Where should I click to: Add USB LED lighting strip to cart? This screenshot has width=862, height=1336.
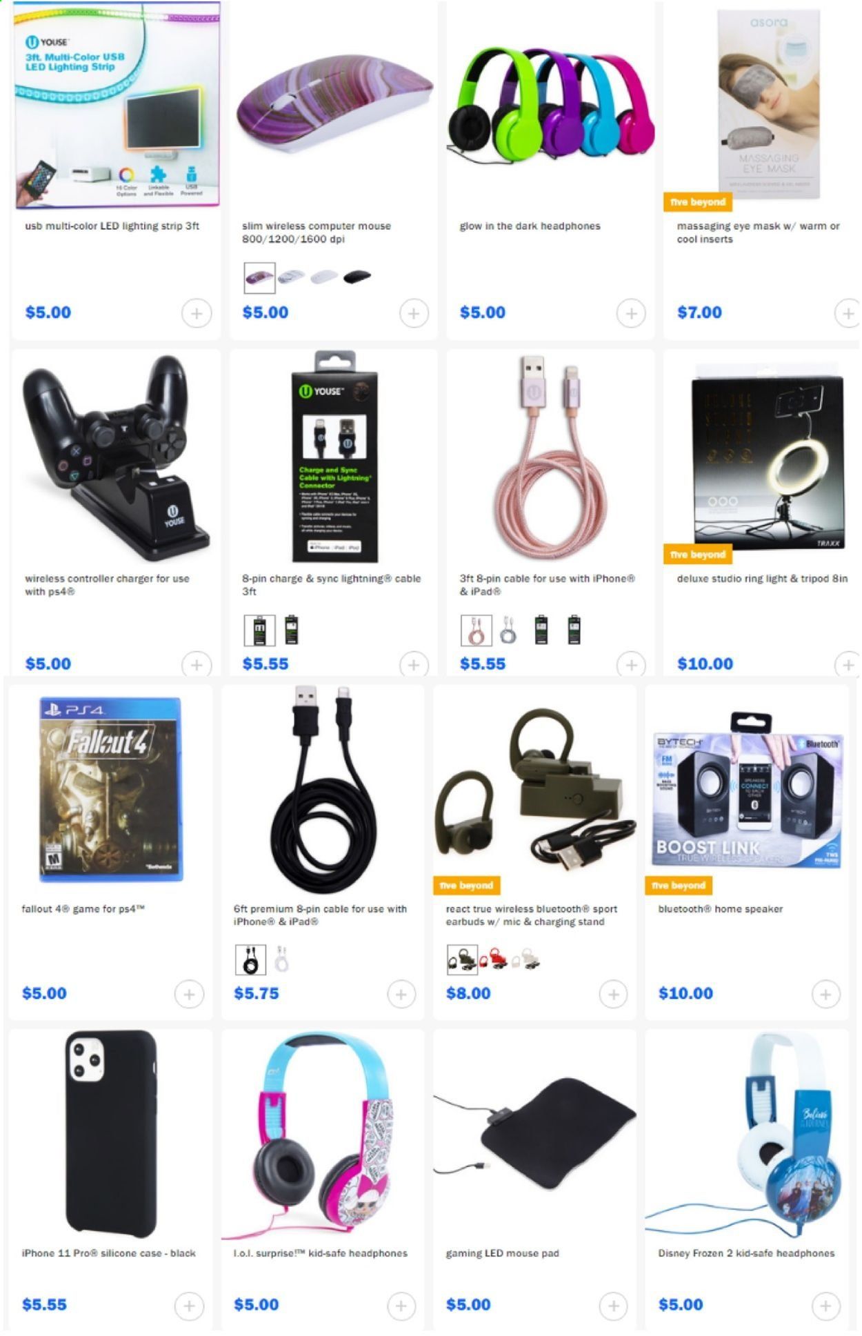[197, 313]
